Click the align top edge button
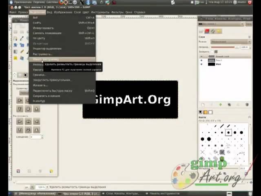This screenshot has width=261, height=196. coord(20,109)
